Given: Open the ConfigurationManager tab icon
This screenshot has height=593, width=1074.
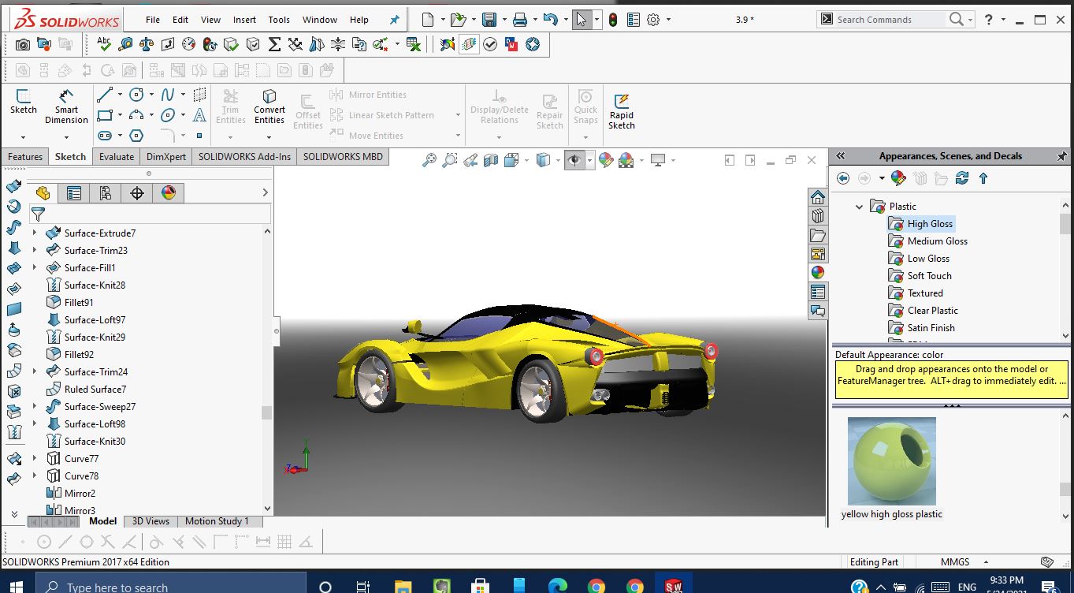Looking at the screenshot, I should (106, 192).
